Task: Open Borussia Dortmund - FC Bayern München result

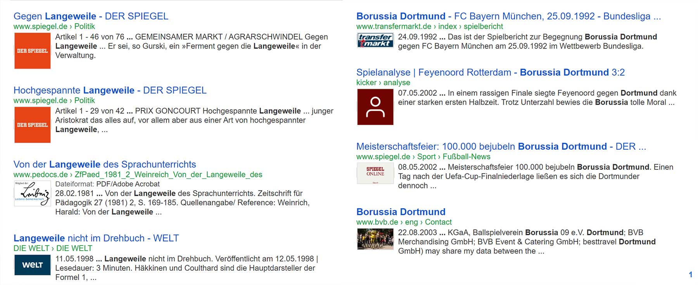Action: (x=508, y=16)
